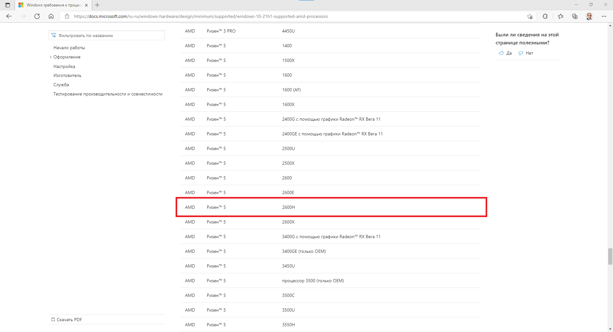Select the 3500C model cell
Screen dimensions: 613x332
tap(288, 295)
